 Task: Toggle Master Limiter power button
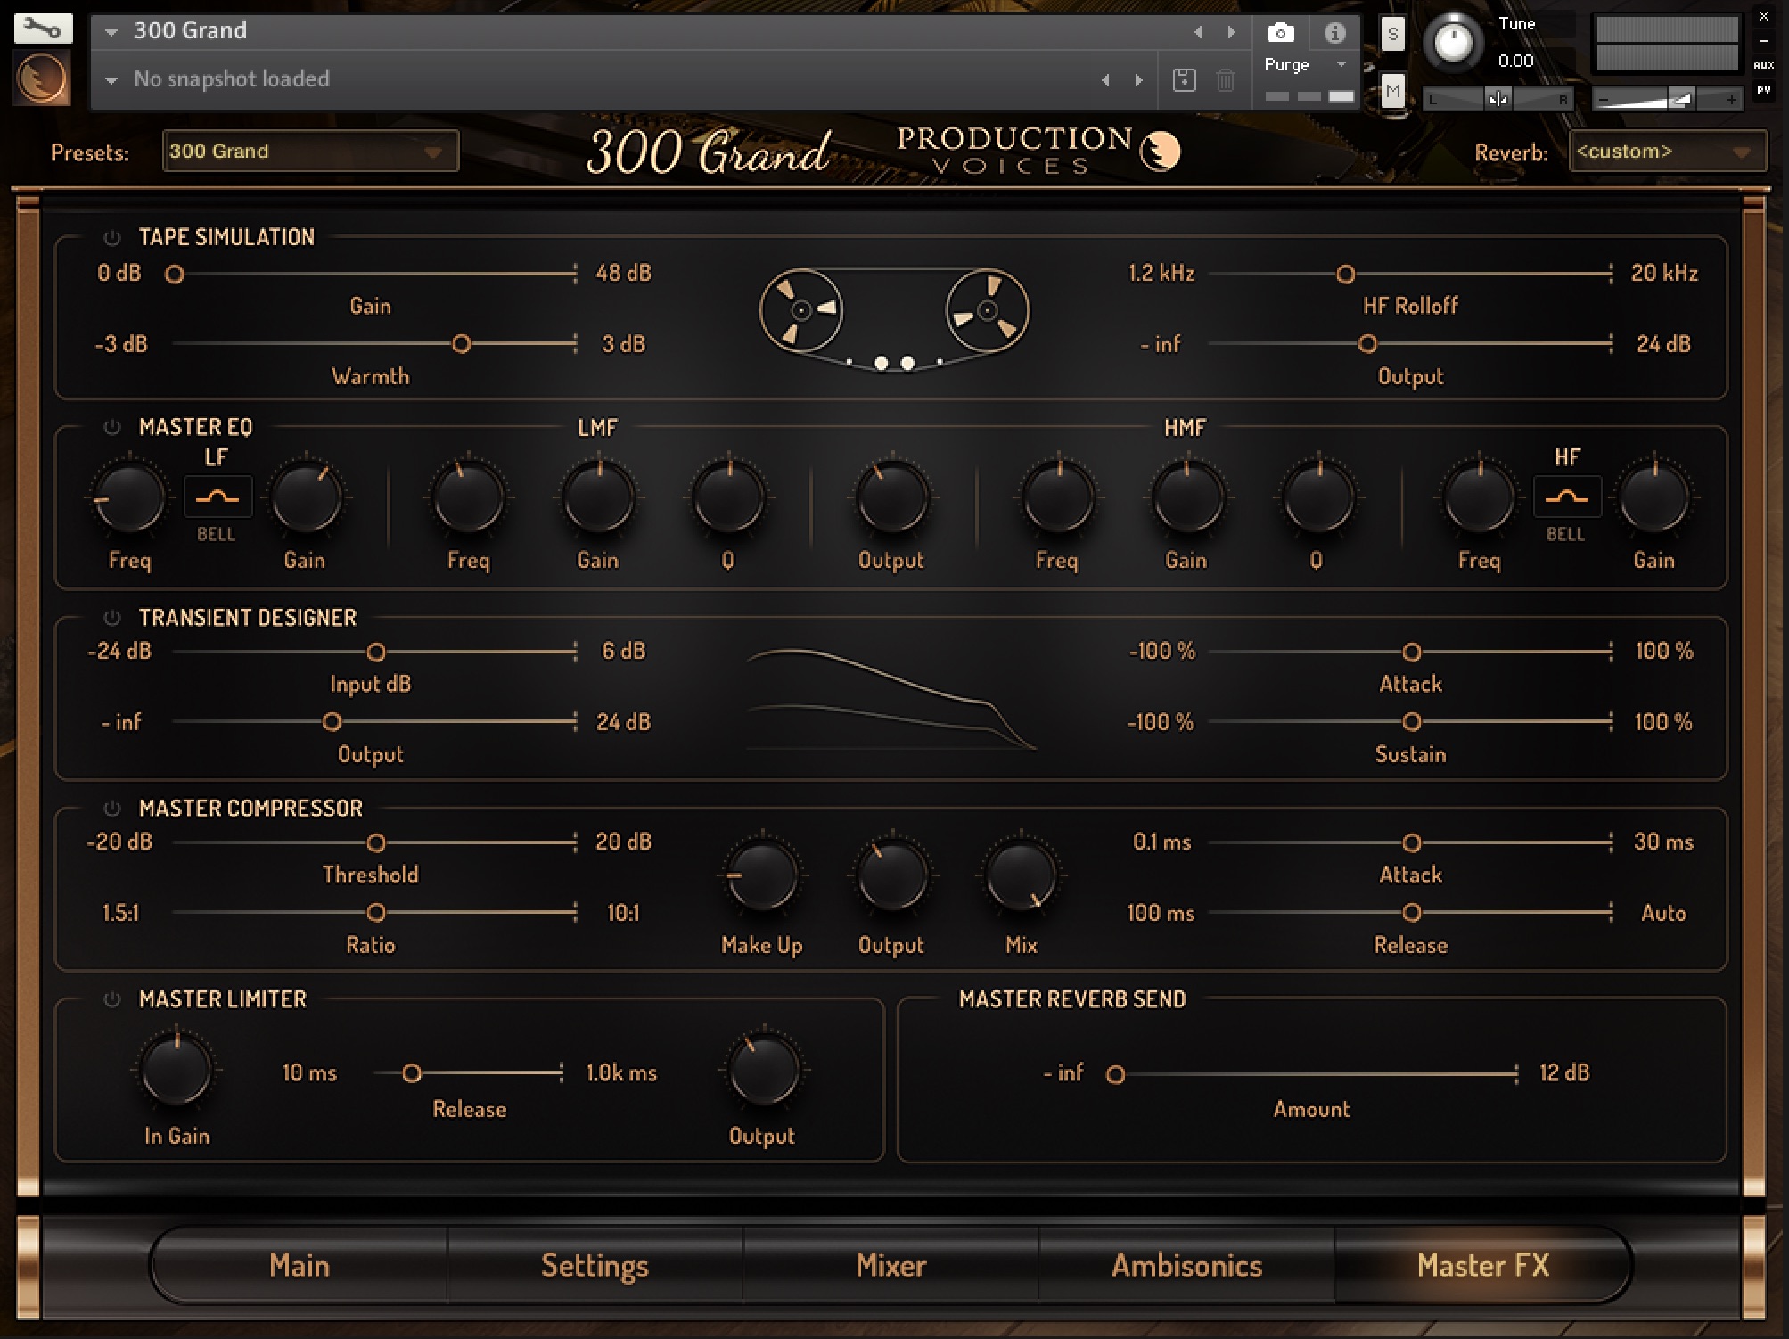111,999
